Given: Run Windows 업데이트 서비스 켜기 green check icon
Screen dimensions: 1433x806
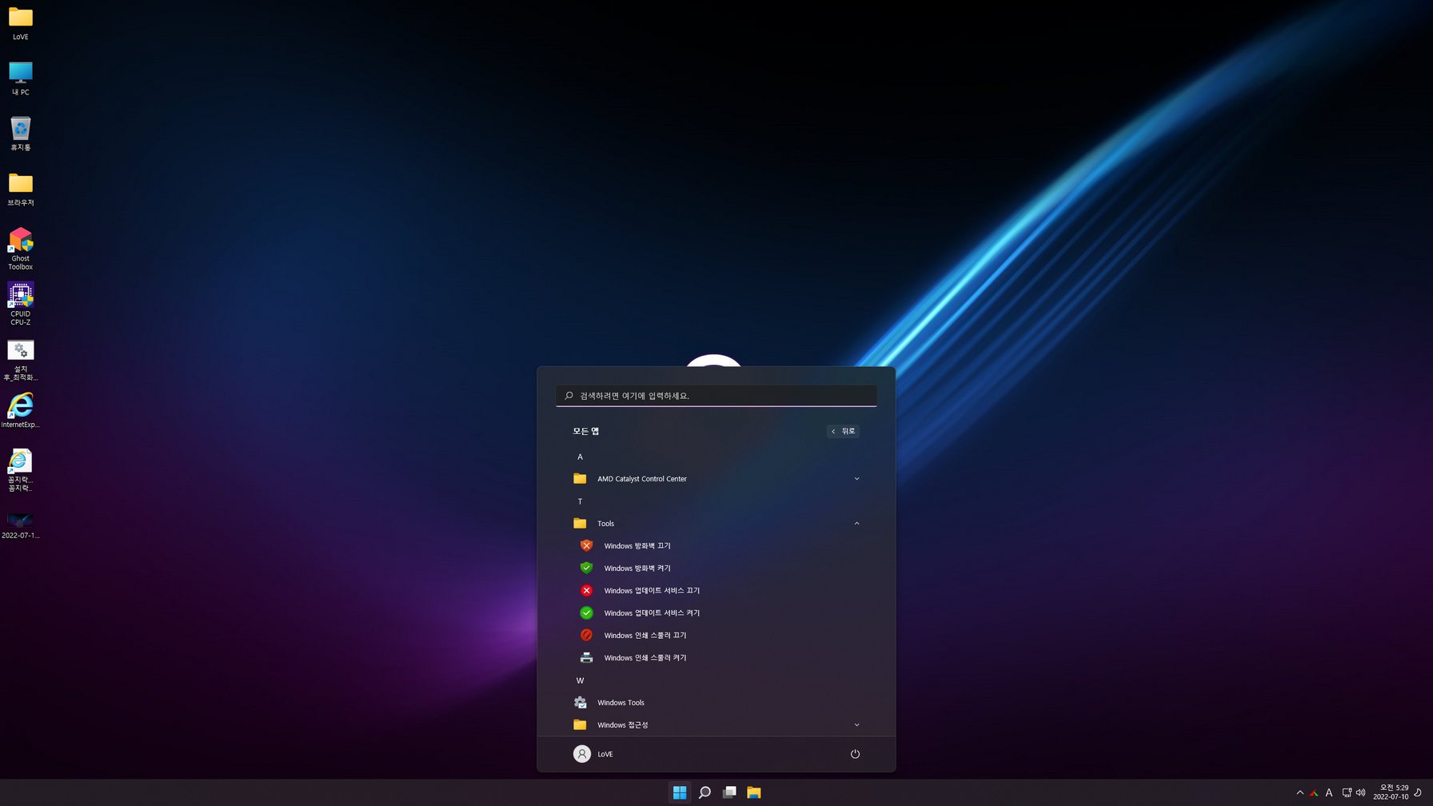Looking at the screenshot, I should [586, 612].
